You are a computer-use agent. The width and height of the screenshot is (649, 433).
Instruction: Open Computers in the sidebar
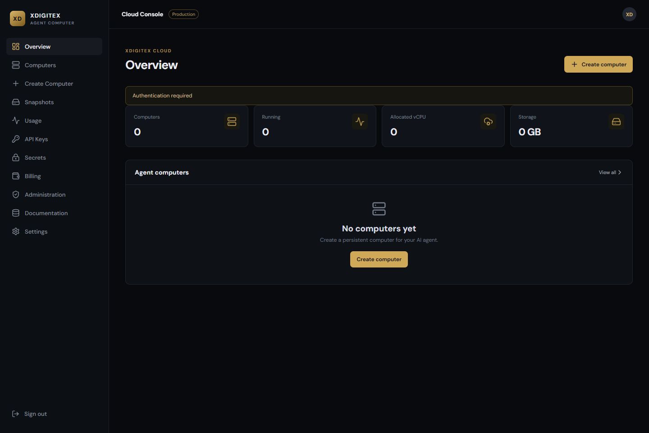[55, 65]
